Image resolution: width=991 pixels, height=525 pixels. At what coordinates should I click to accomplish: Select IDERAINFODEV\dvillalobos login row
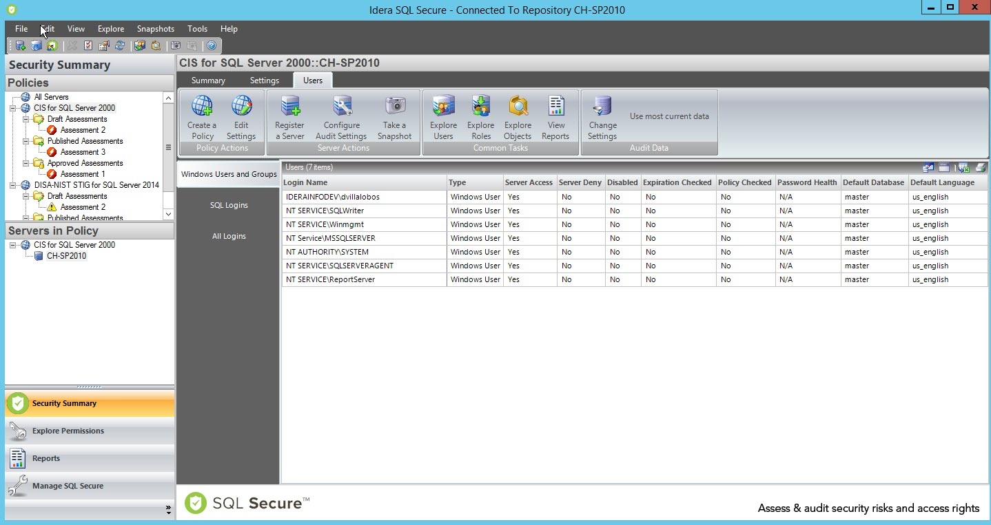(635, 197)
